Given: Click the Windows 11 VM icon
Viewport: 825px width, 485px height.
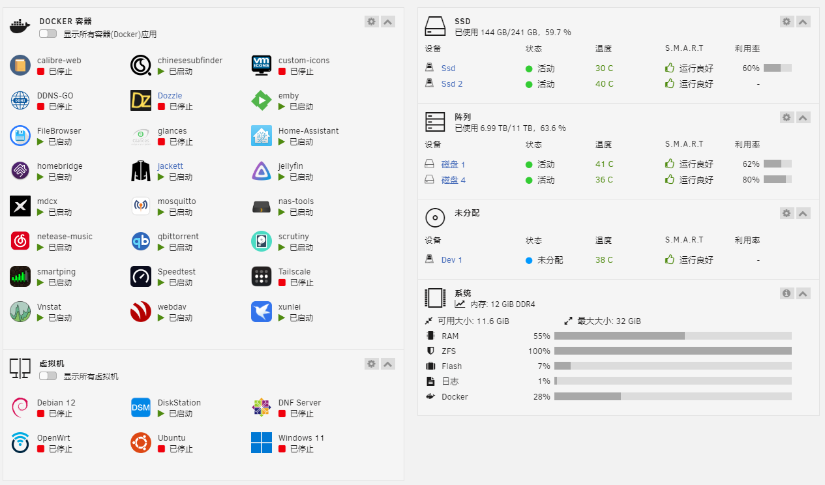Looking at the screenshot, I should point(262,443).
